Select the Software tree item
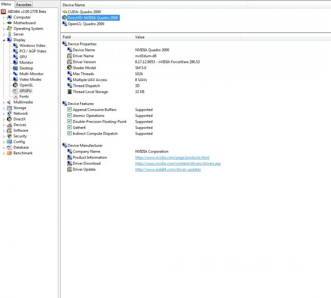The image size is (331, 298). (x=21, y=131)
